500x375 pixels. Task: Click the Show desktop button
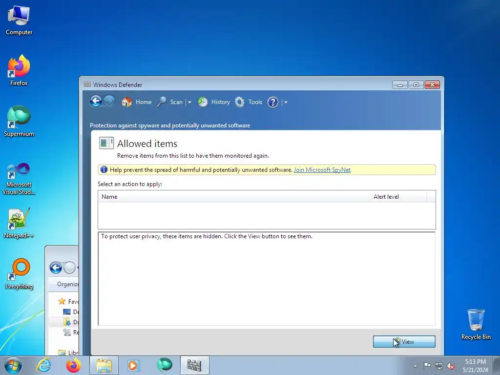pos(497,365)
